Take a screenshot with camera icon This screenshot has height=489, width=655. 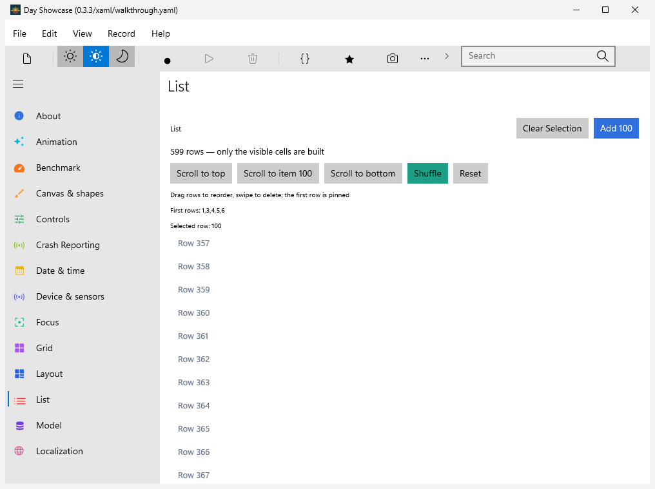pos(392,59)
